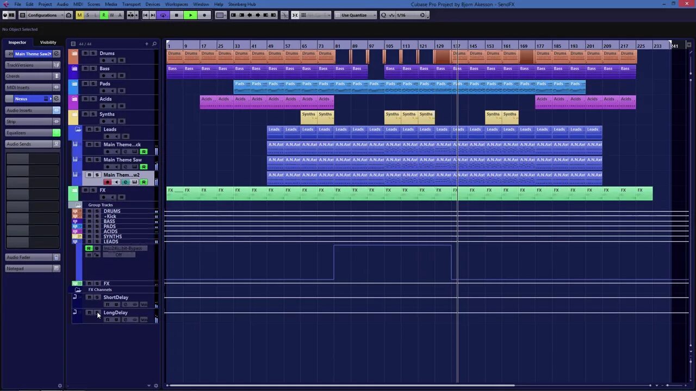Deactivate all Mute states button M

79,15
